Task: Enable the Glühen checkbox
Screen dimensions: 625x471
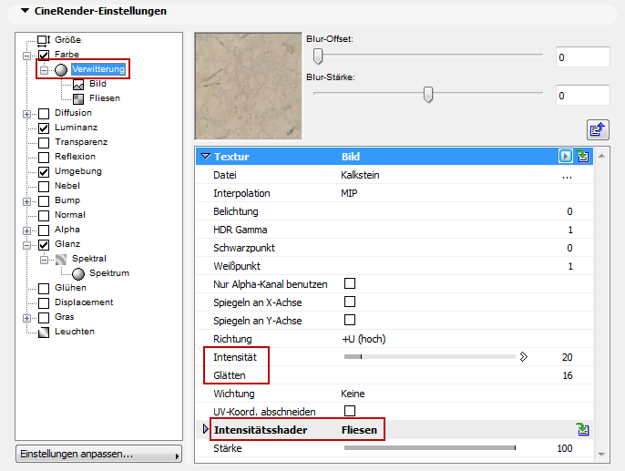Action: coord(44,288)
